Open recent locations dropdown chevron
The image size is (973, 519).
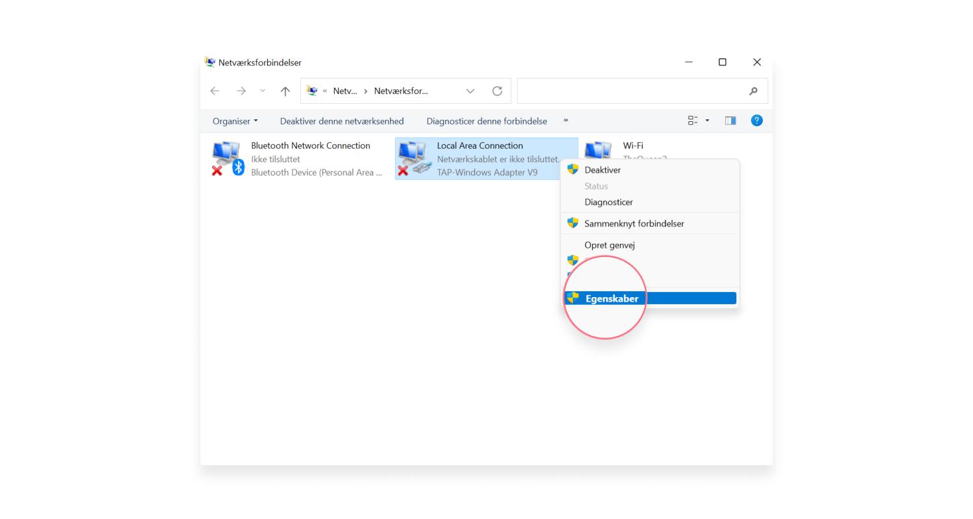(x=263, y=91)
